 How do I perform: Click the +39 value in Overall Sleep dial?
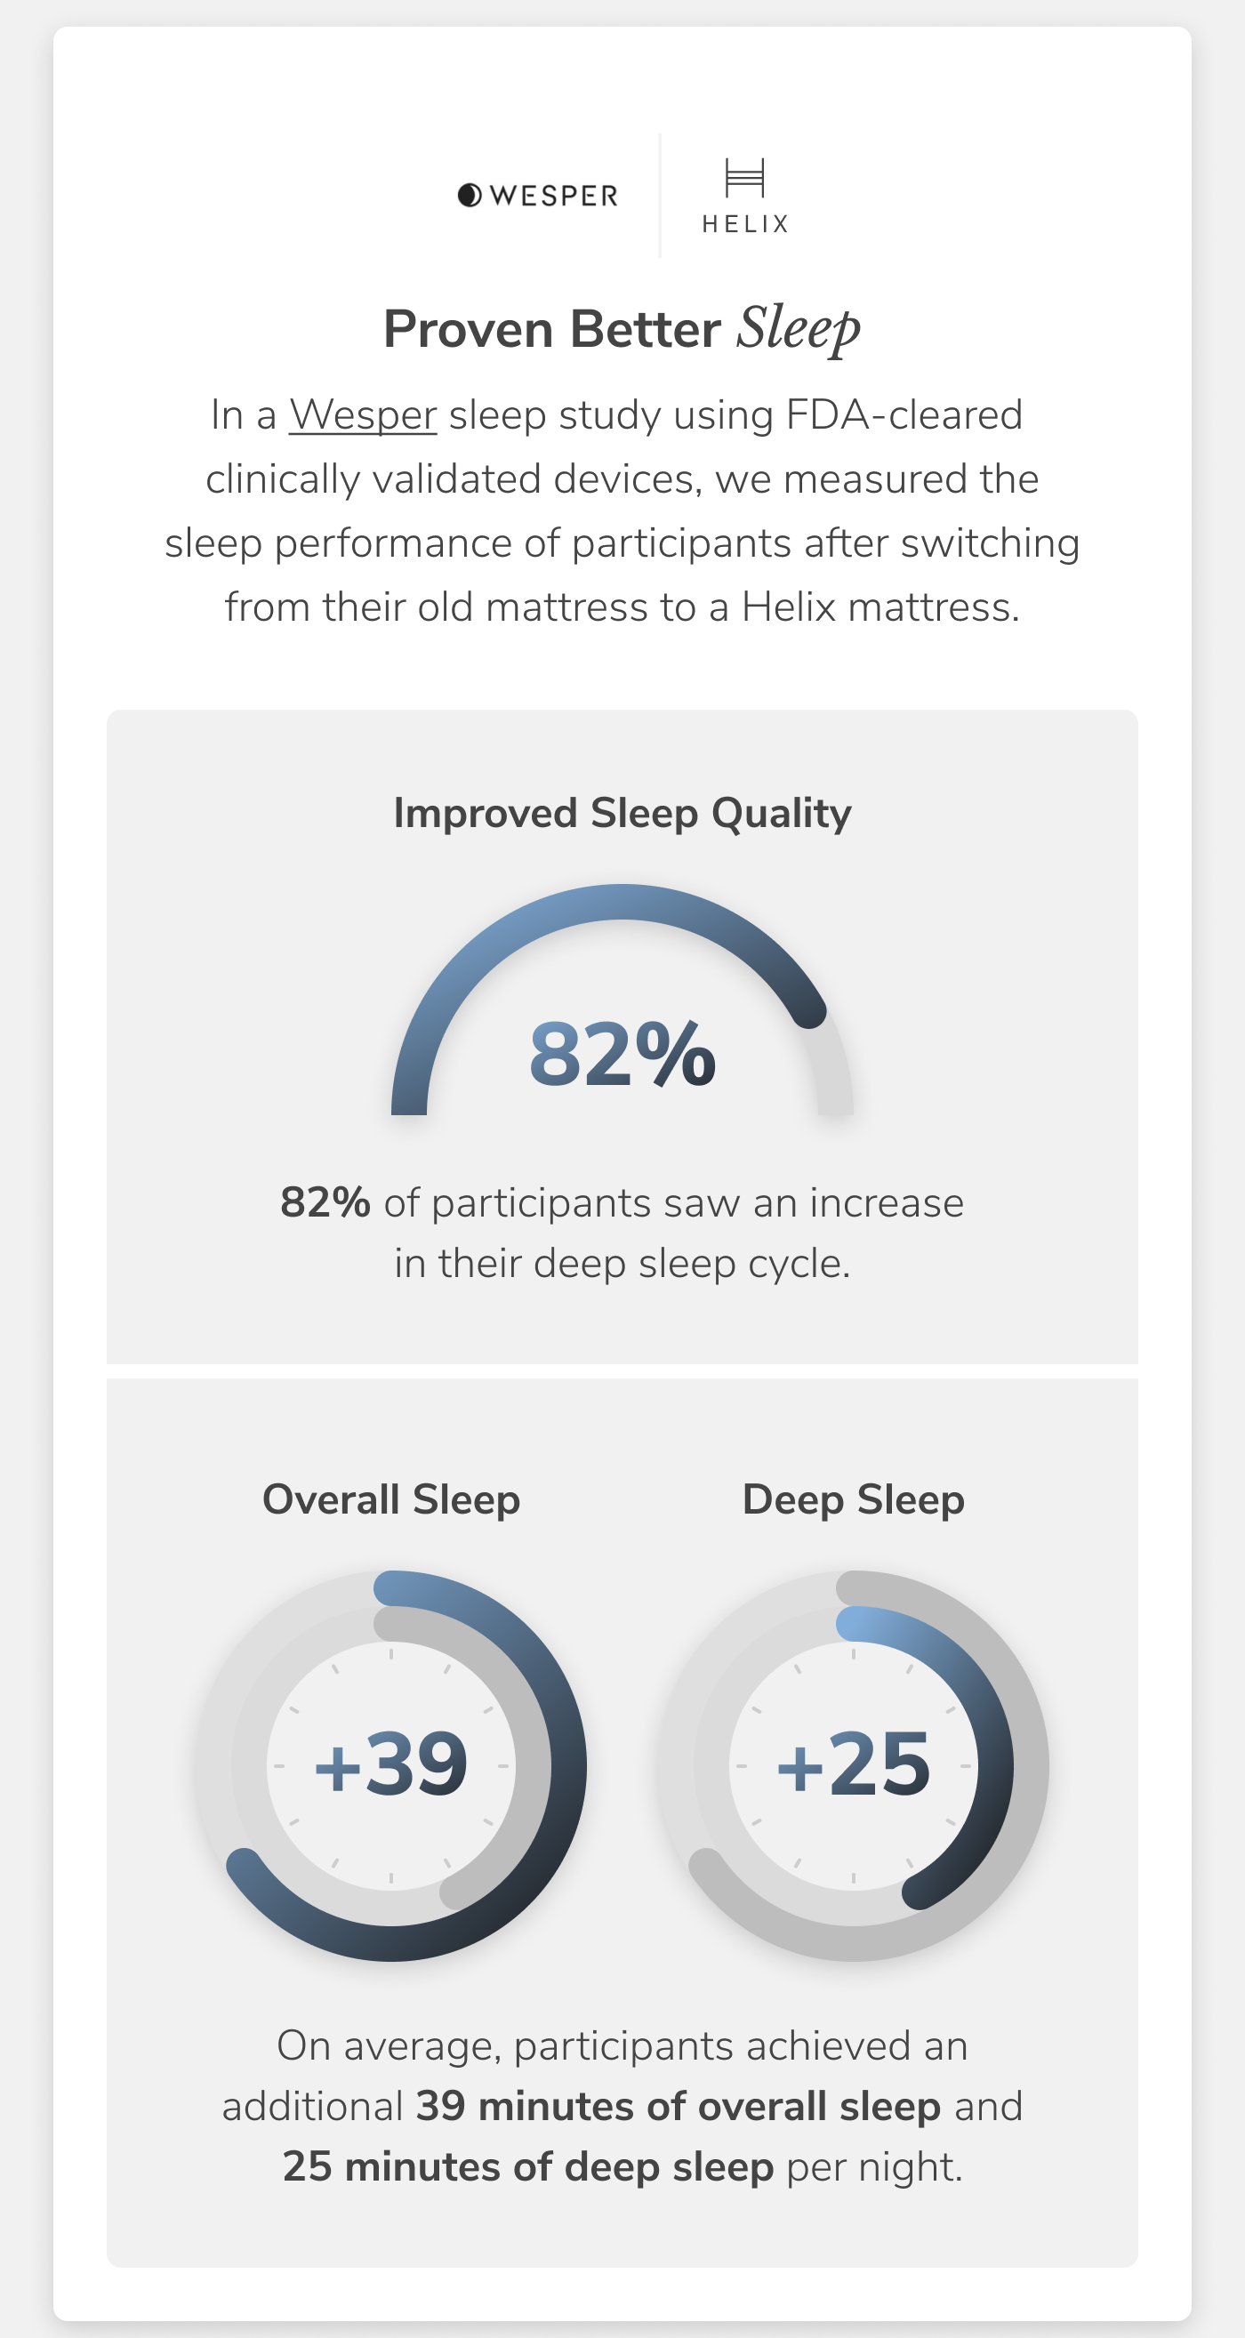(x=391, y=1764)
